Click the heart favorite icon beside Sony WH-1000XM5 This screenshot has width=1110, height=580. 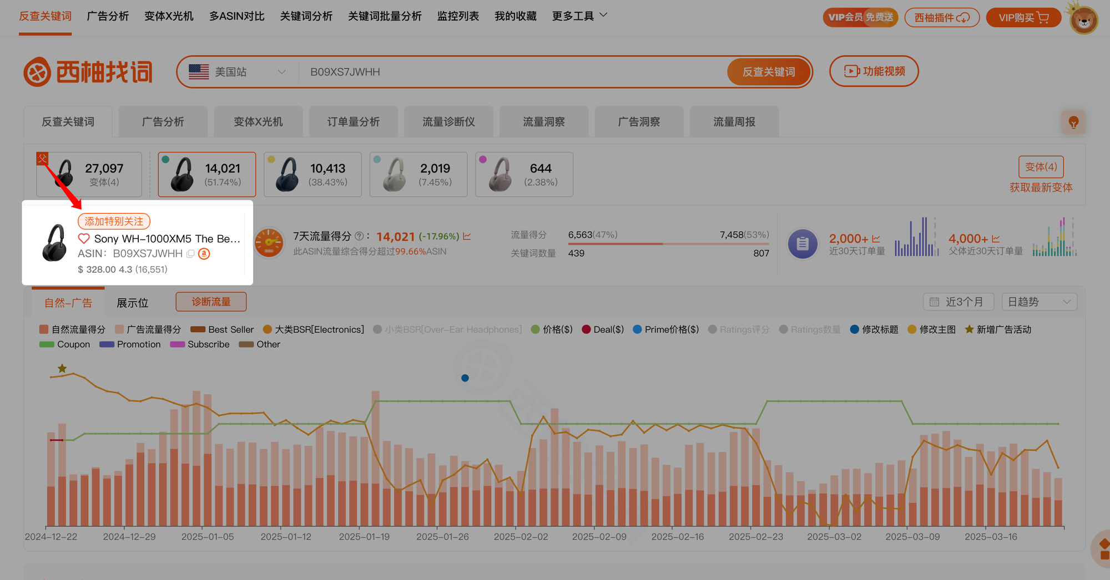tap(84, 238)
